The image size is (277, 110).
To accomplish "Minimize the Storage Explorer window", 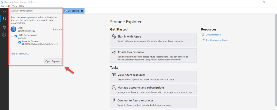I will 256,2.
